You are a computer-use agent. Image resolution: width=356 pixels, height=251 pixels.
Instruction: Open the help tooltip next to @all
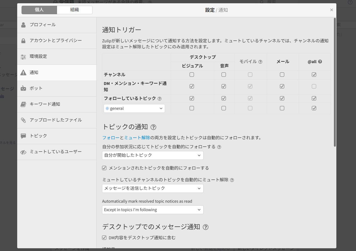pyautogui.click(x=320, y=61)
